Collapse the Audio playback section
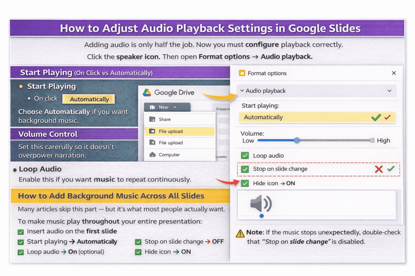The width and height of the screenshot is (415, 276). tap(389, 91)
